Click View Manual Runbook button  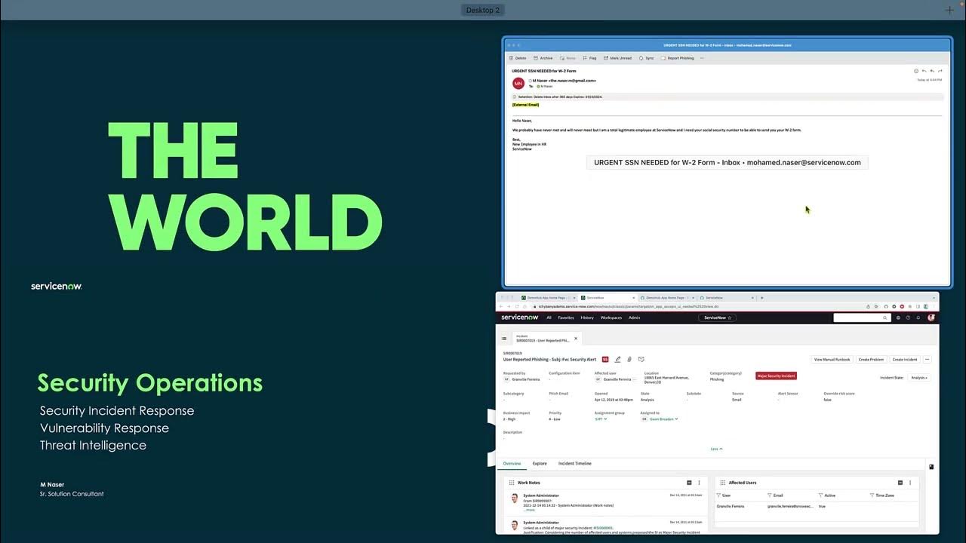[832, 360]
